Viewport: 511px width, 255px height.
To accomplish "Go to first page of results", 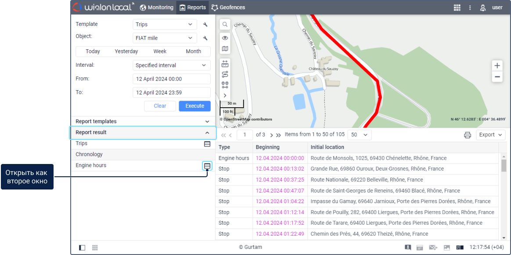I will click(x=223, y=135).
